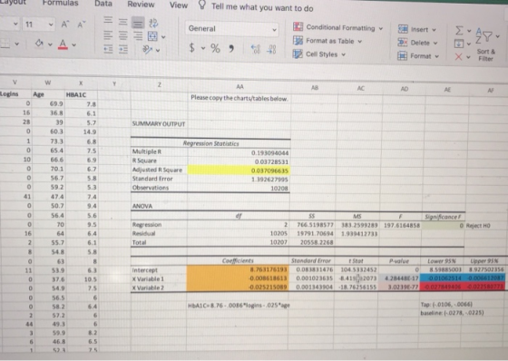Toggle top vertical alignment
Screen dimensions: 508x361
[x=108, y=20]
